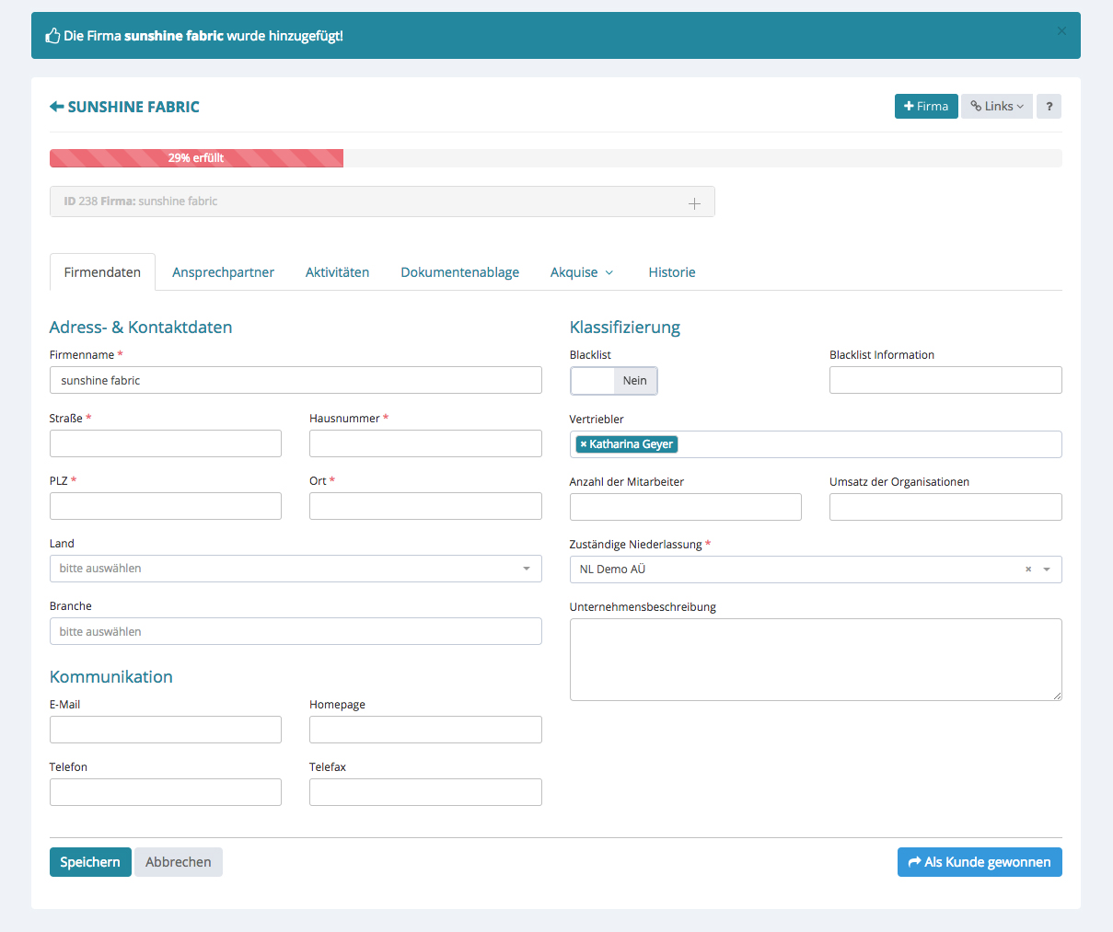Screen dimensions: 1113x932
Task: Click Abbrechen to cancel
Action: click(179, 862)
